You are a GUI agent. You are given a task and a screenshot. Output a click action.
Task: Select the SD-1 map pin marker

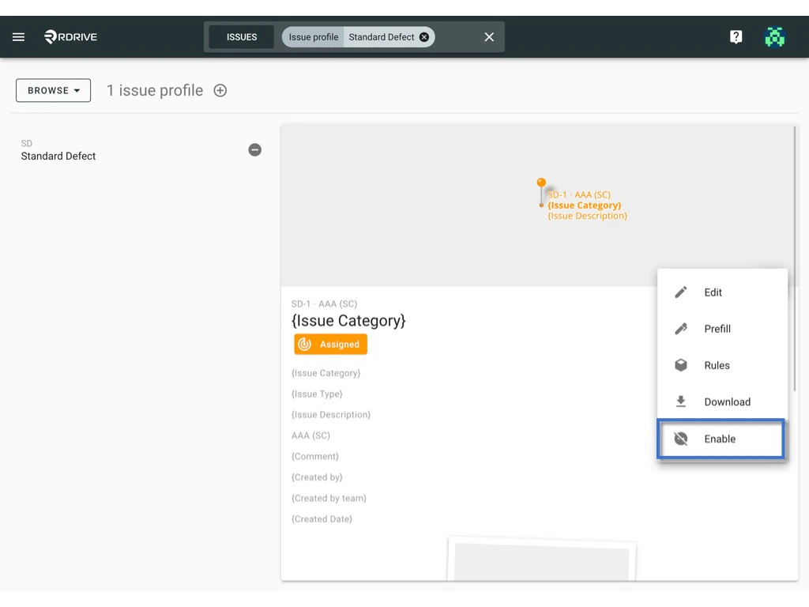[542, 183]
